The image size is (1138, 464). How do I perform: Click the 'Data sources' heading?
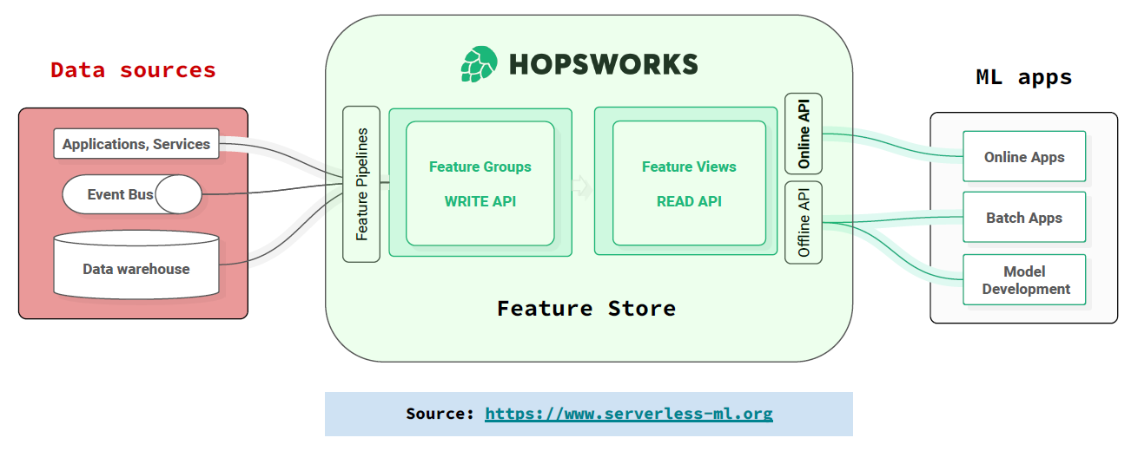(133, 70)
